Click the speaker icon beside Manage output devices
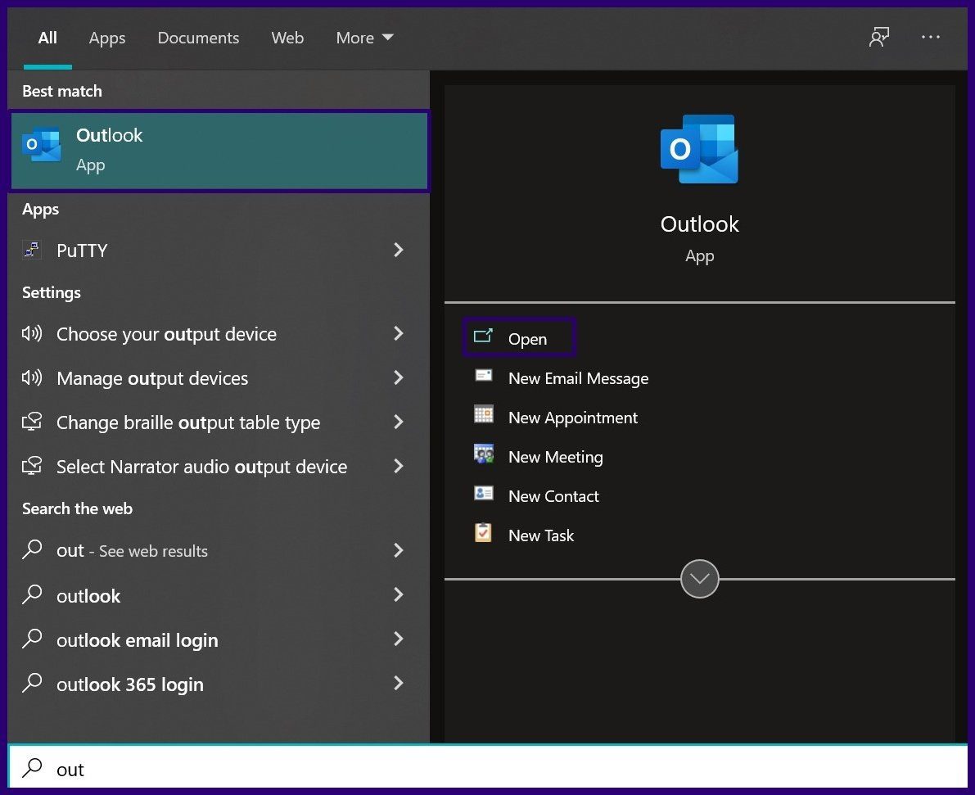 coord(32,377)
